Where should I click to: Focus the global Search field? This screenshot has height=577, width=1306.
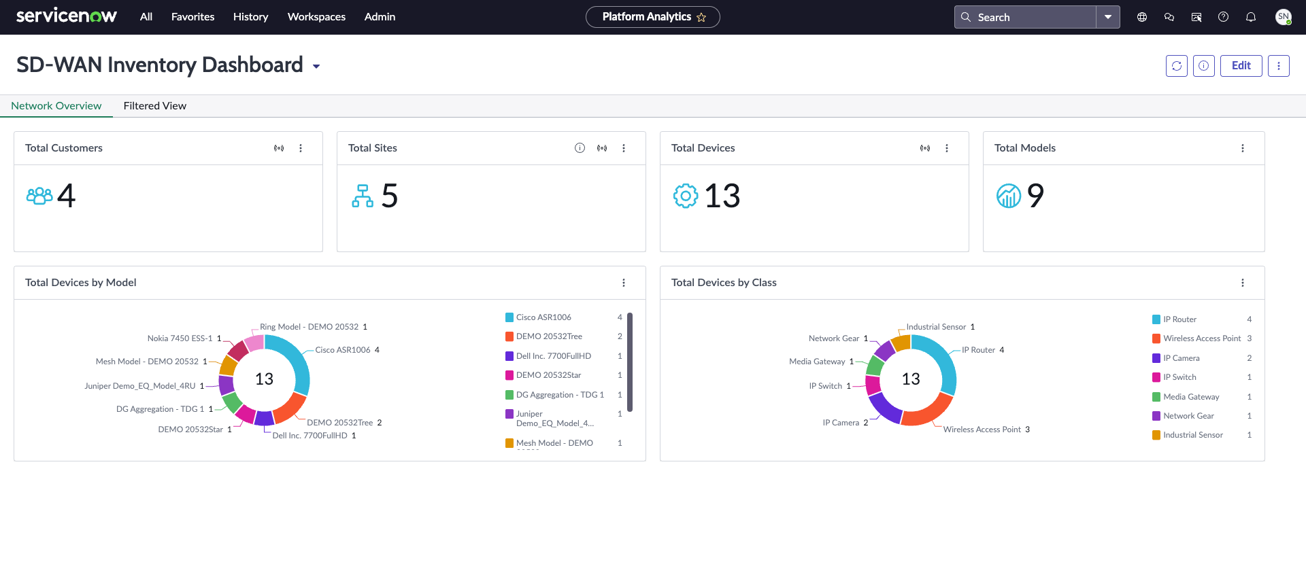tap(1025, 17)
